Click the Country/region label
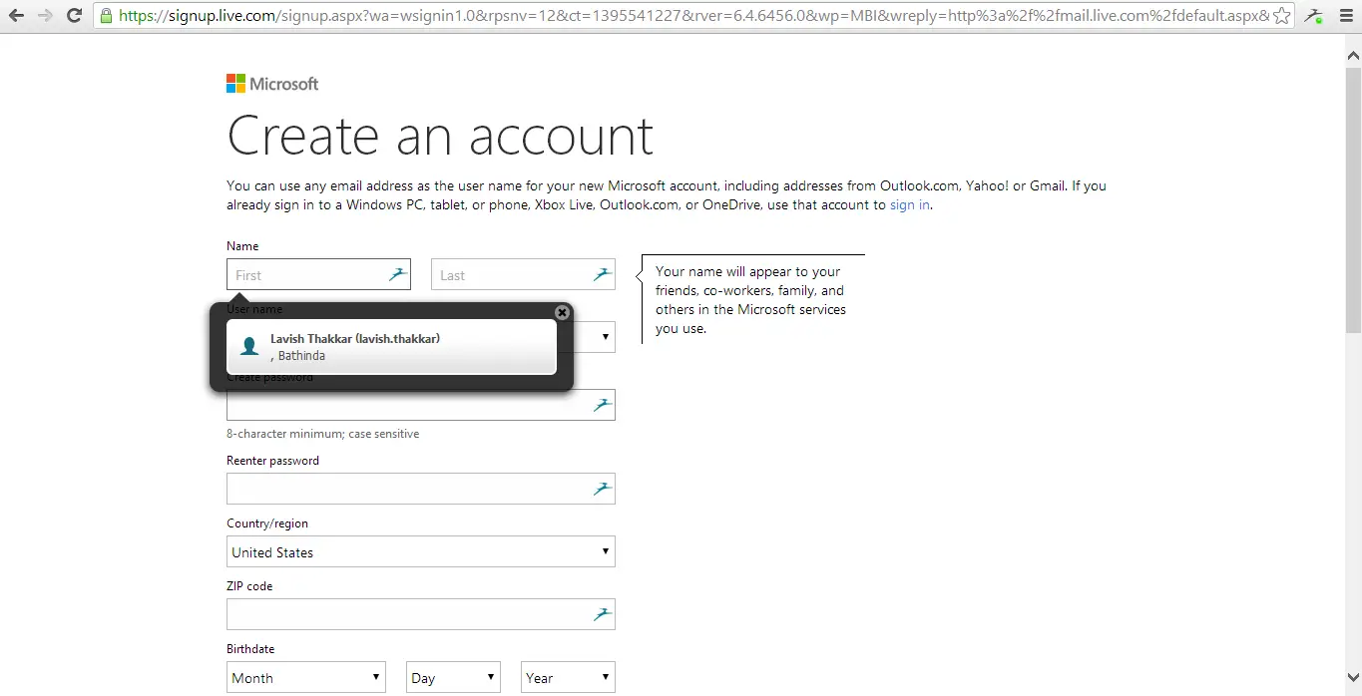The width and height of the screenshot is (1362, 696). pos(267,523)
